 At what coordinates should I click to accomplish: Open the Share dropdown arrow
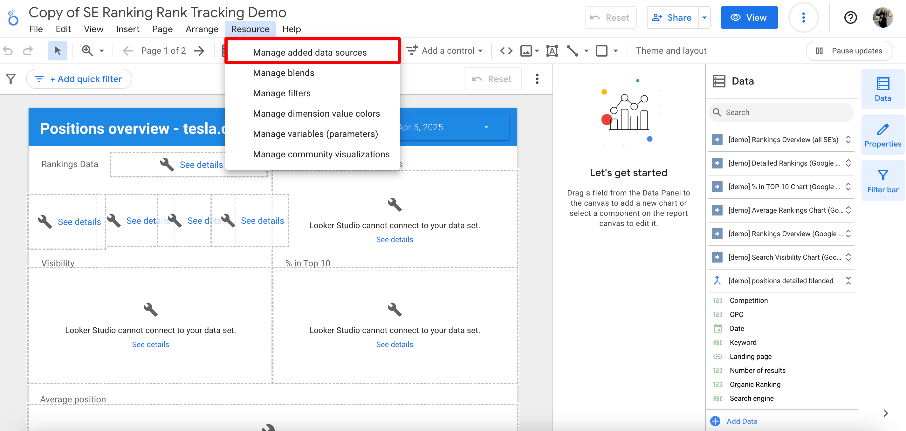704,17
